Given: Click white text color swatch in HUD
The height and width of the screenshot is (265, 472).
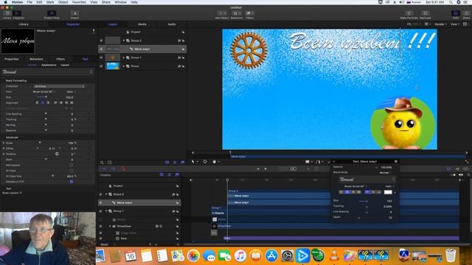Looking at the screenshot, I should [x=388, y=192].
